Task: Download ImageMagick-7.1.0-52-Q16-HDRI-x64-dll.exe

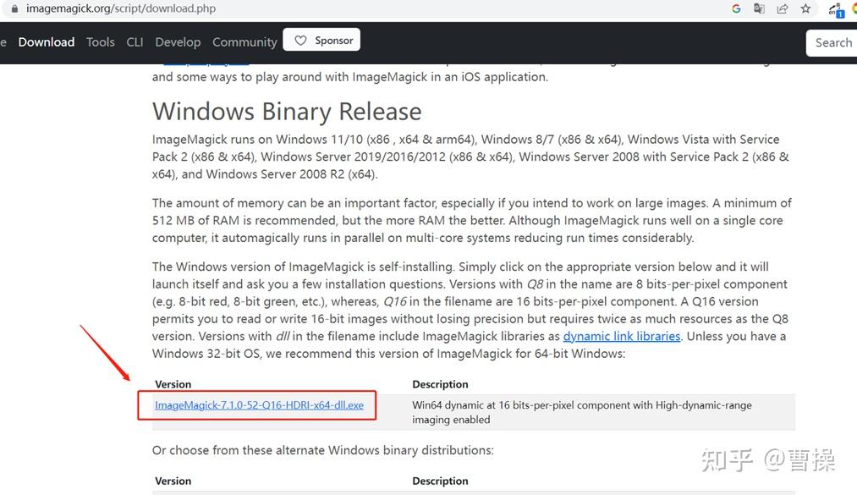Action: coord(259,404)
